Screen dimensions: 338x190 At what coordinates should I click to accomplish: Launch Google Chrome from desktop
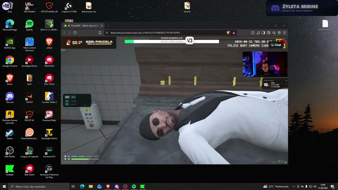click(x=10, y=61)
